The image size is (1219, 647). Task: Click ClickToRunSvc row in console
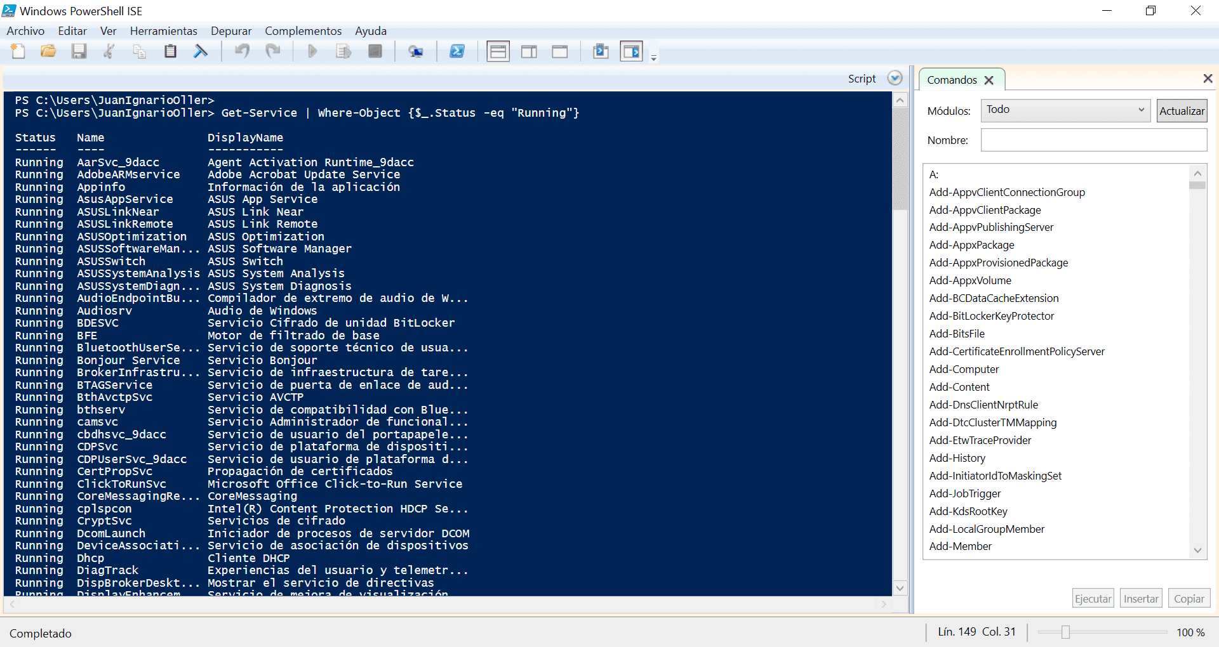click(239, 484)
